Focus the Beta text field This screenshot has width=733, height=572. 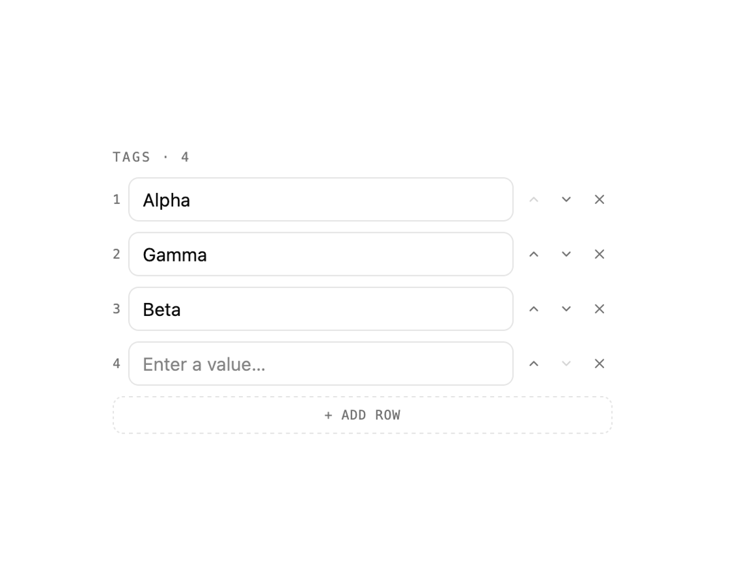[320, 309]
